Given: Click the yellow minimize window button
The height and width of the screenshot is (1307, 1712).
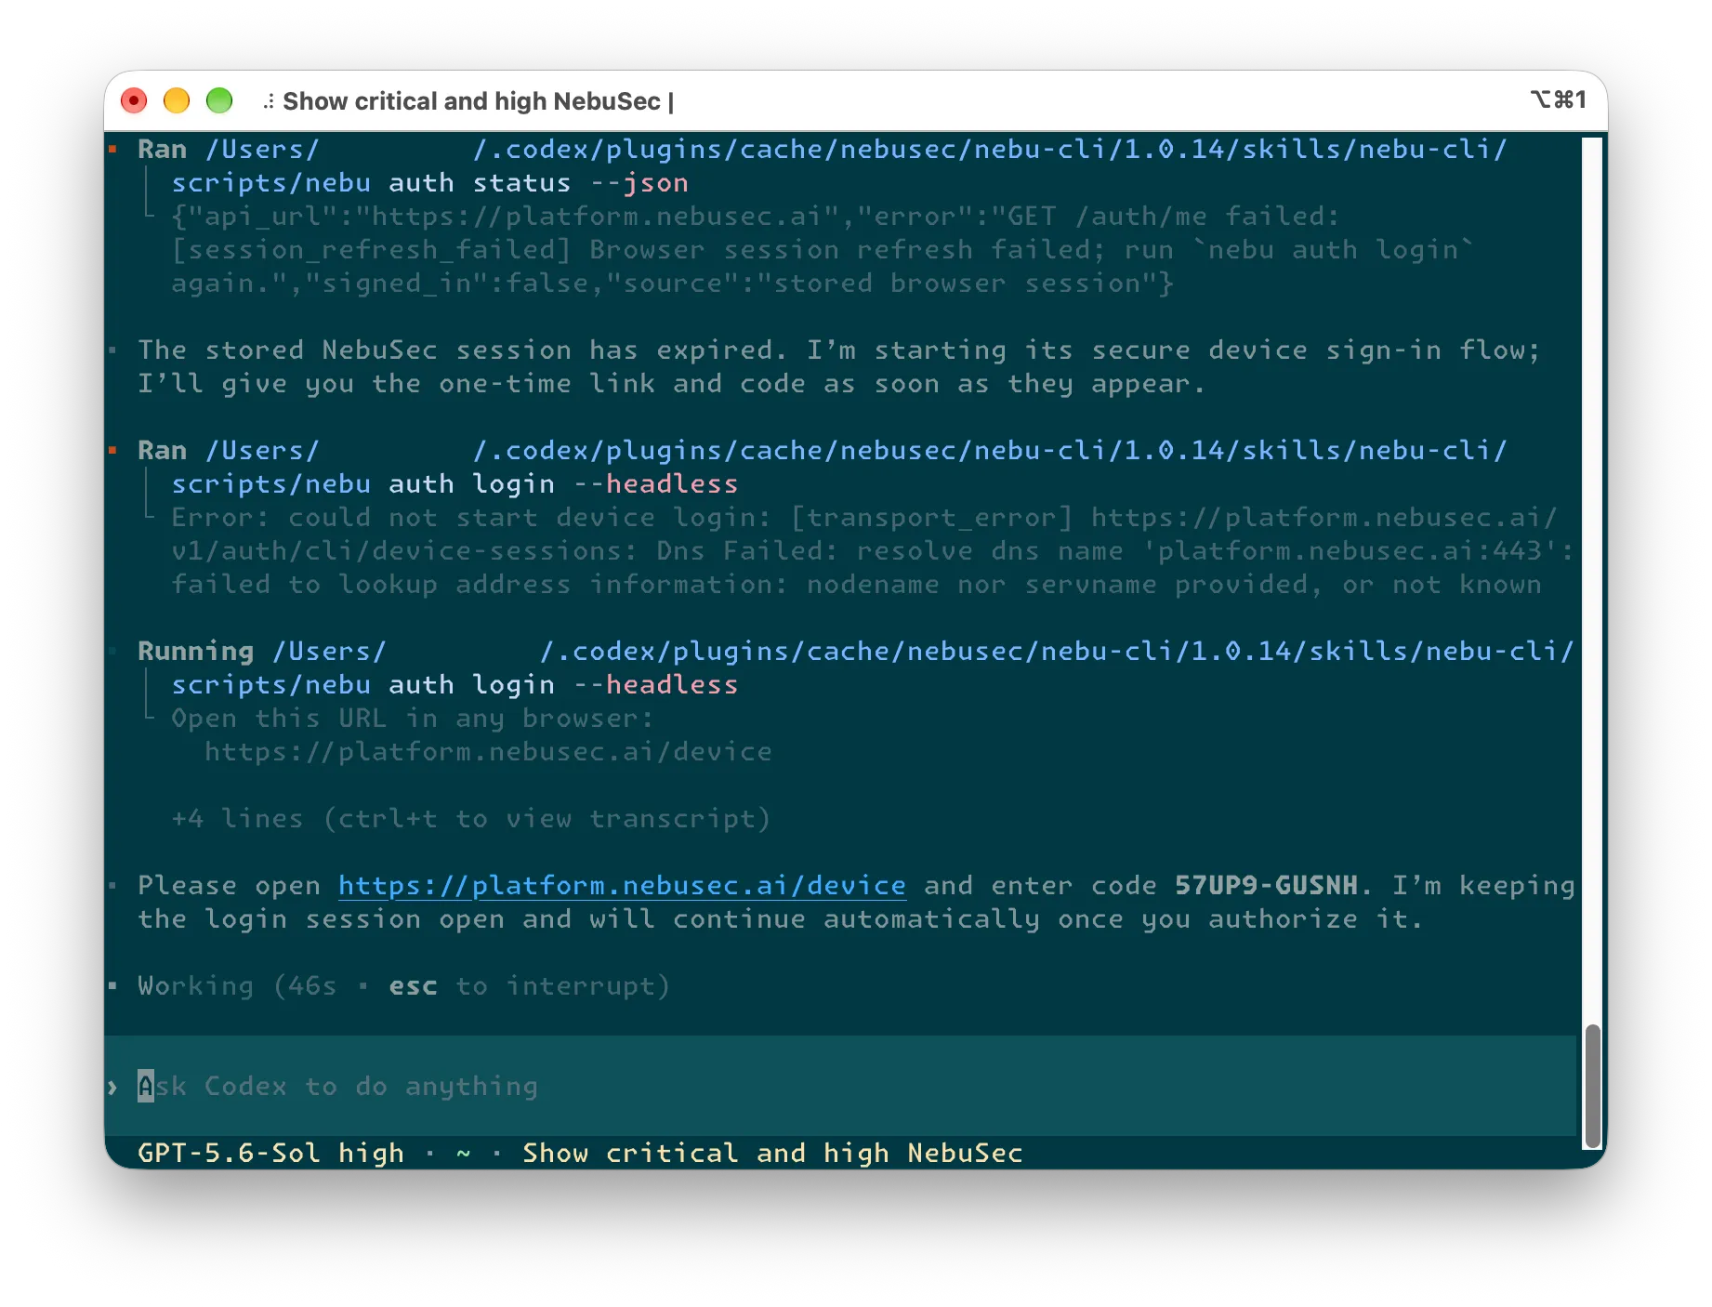Looking at the screenshot, I should pos(177,100).
